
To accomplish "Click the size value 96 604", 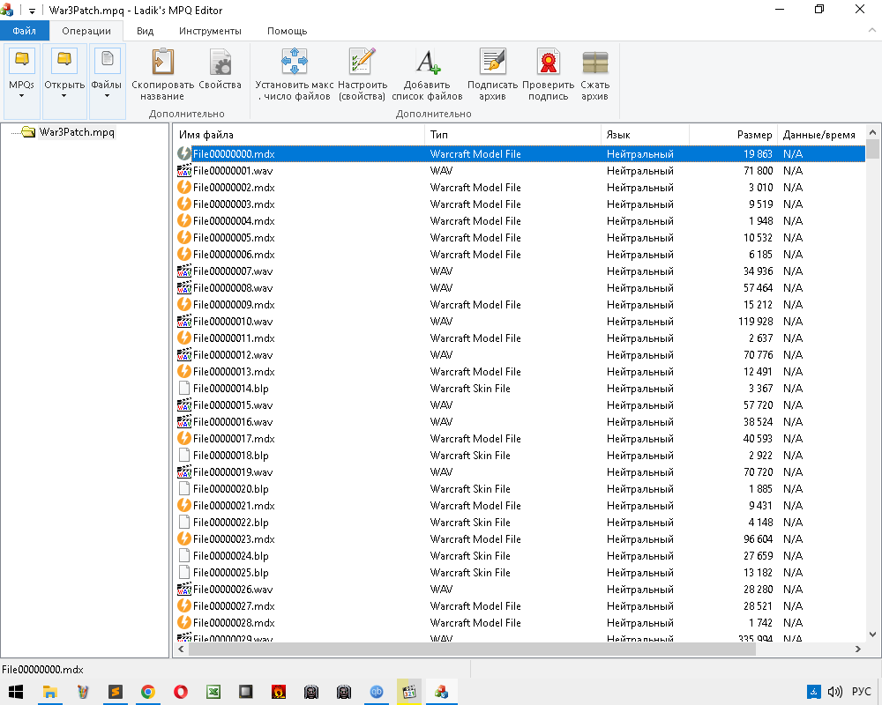I will (758, 539).
